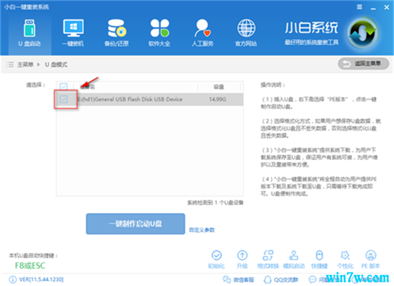
Task: Click the 个性化 icon
Action: (345, 260)
